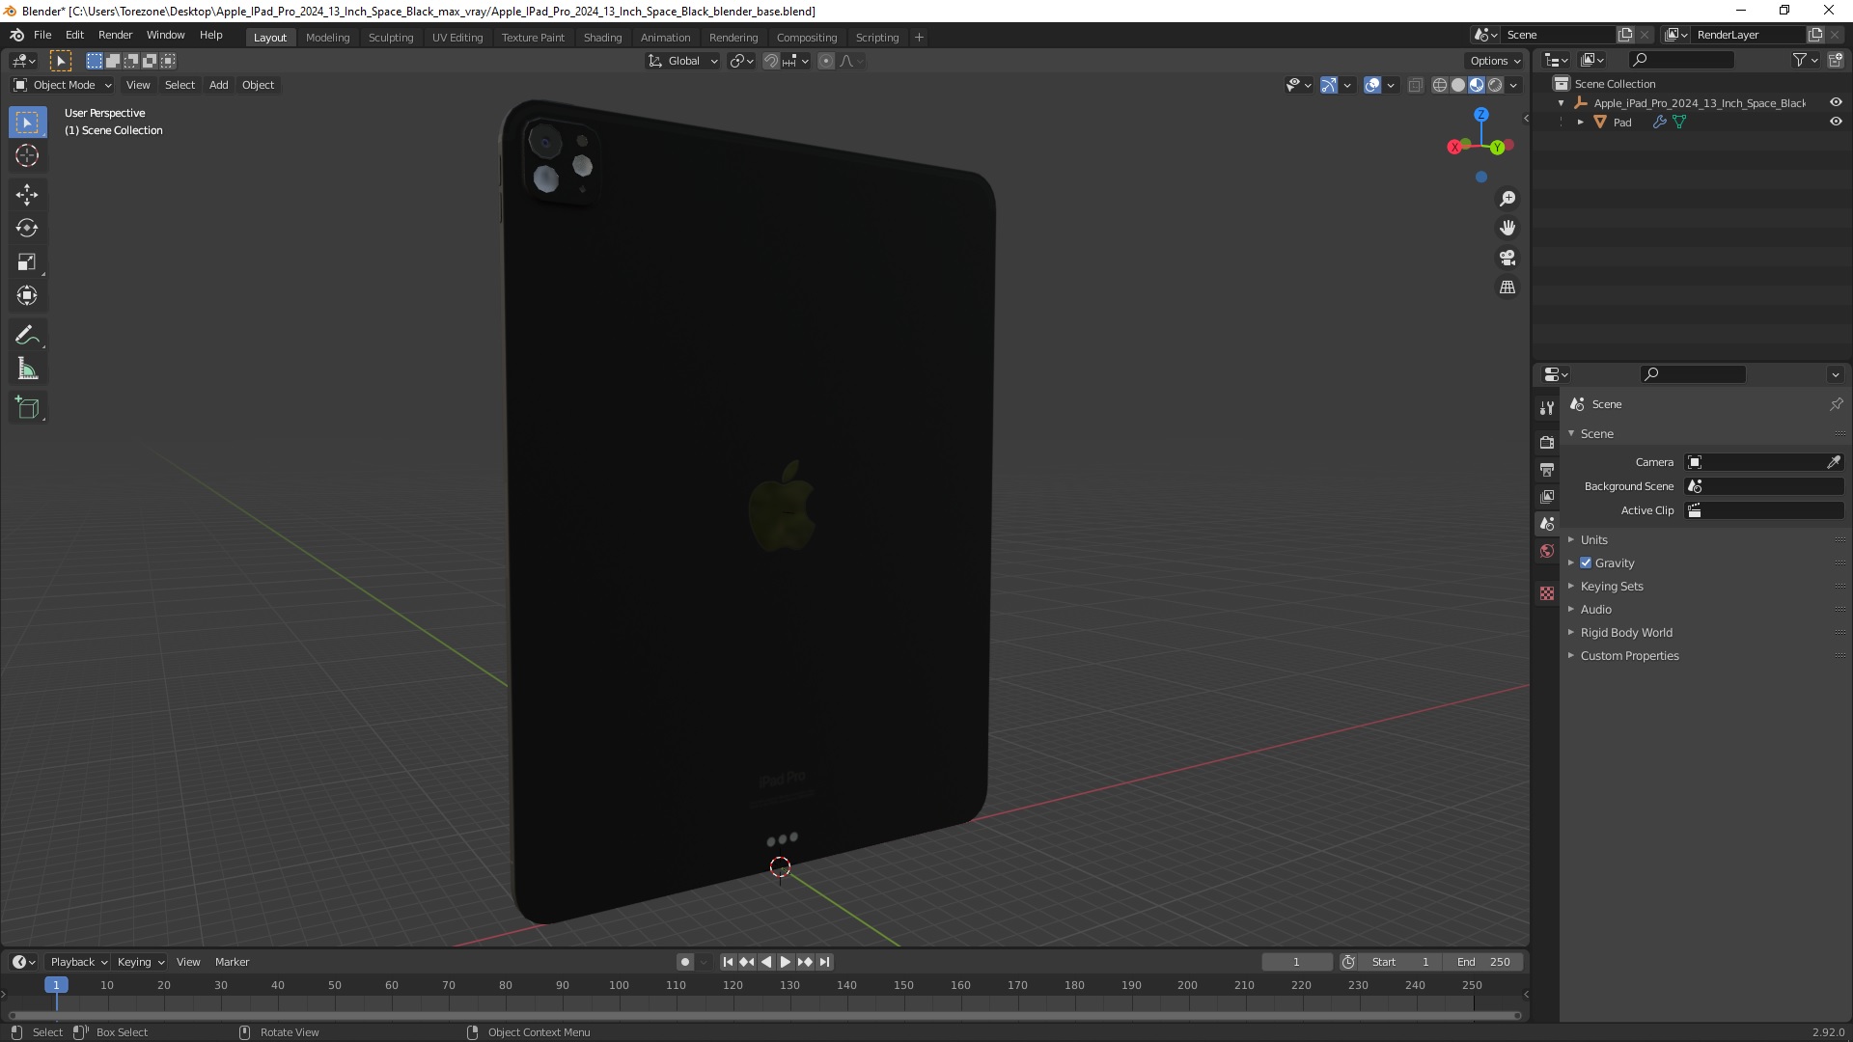The width and height of the screenshot is (1853, 1042).
Task: Choose the Measure tool
Action: click(27, 370)
